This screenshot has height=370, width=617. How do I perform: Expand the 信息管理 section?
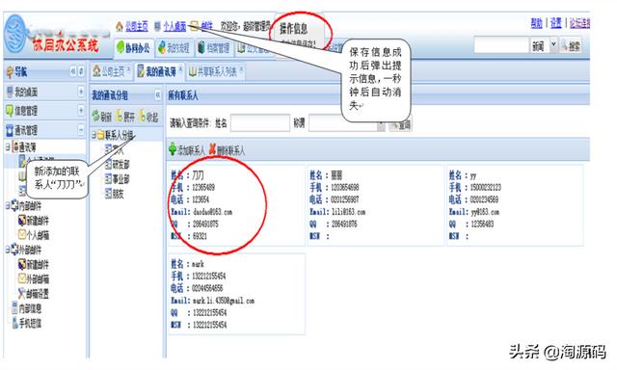[81, 111]
